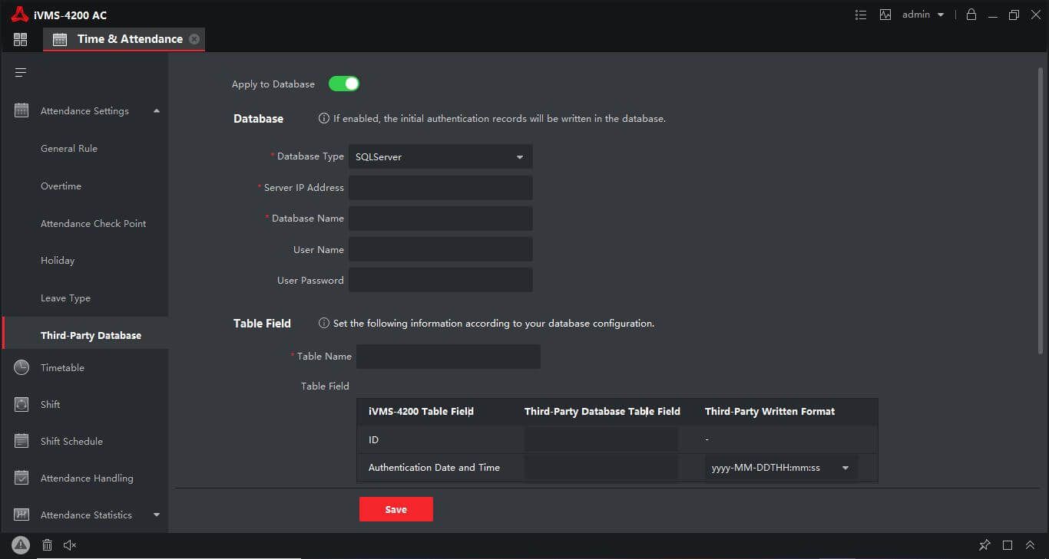Viewport: 1049px width, 559px height.
Task: Click the User Name field
Action: tap(440, 249)
